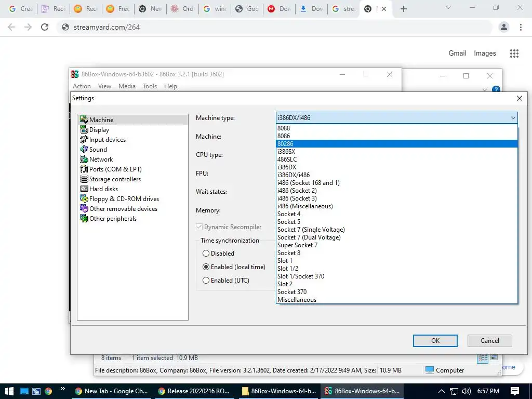Select Socket 370 entry

click(397, 292)
